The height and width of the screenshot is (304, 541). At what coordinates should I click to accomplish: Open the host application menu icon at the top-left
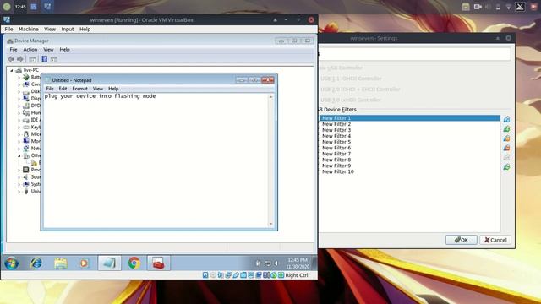[x=7, y=7]
